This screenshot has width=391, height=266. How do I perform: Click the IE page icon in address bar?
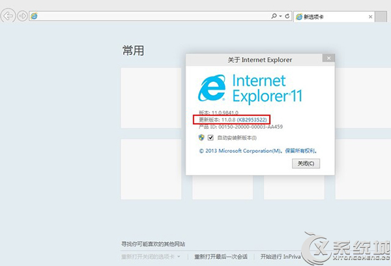(34, 16)
